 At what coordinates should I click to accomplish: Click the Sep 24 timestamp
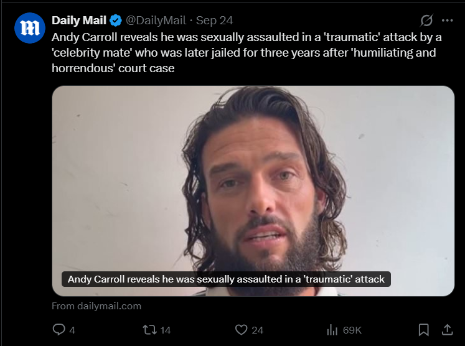coord(214,21)
